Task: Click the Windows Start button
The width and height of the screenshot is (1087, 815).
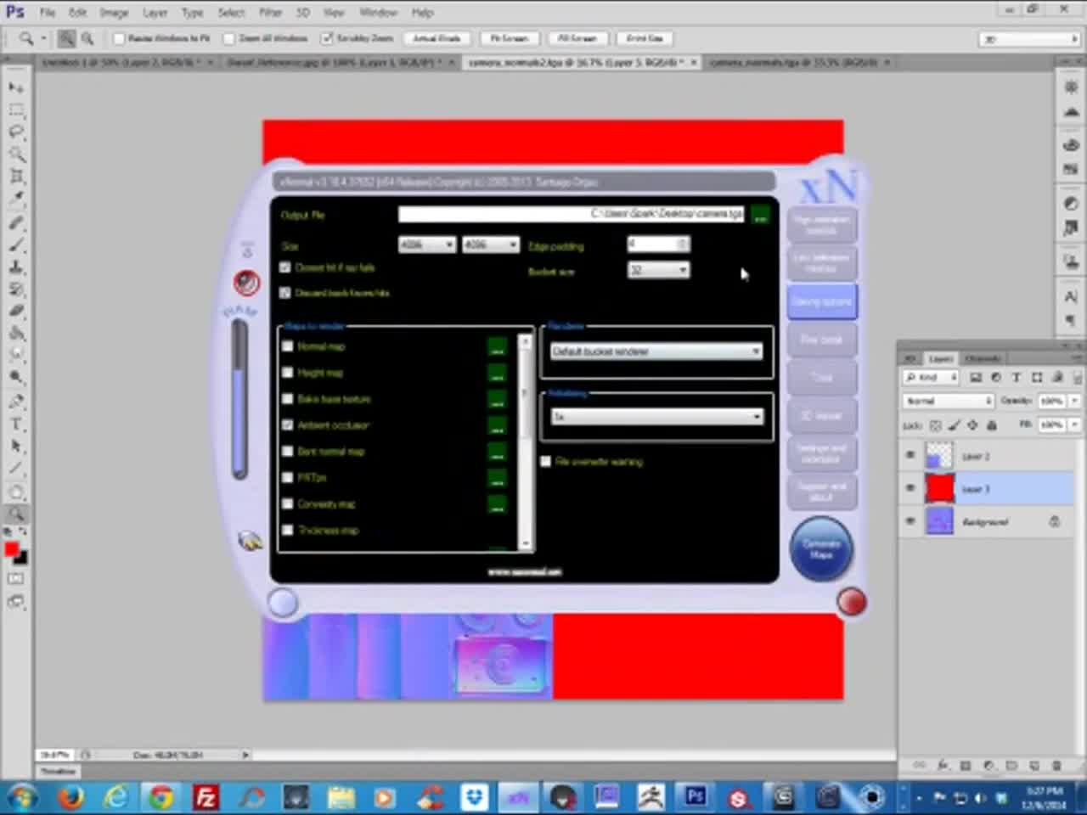Action: point(21,797)
